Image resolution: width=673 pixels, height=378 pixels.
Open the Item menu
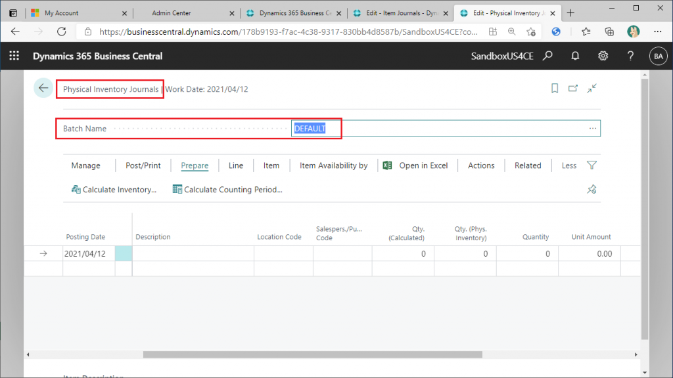(x=271, y=165)
